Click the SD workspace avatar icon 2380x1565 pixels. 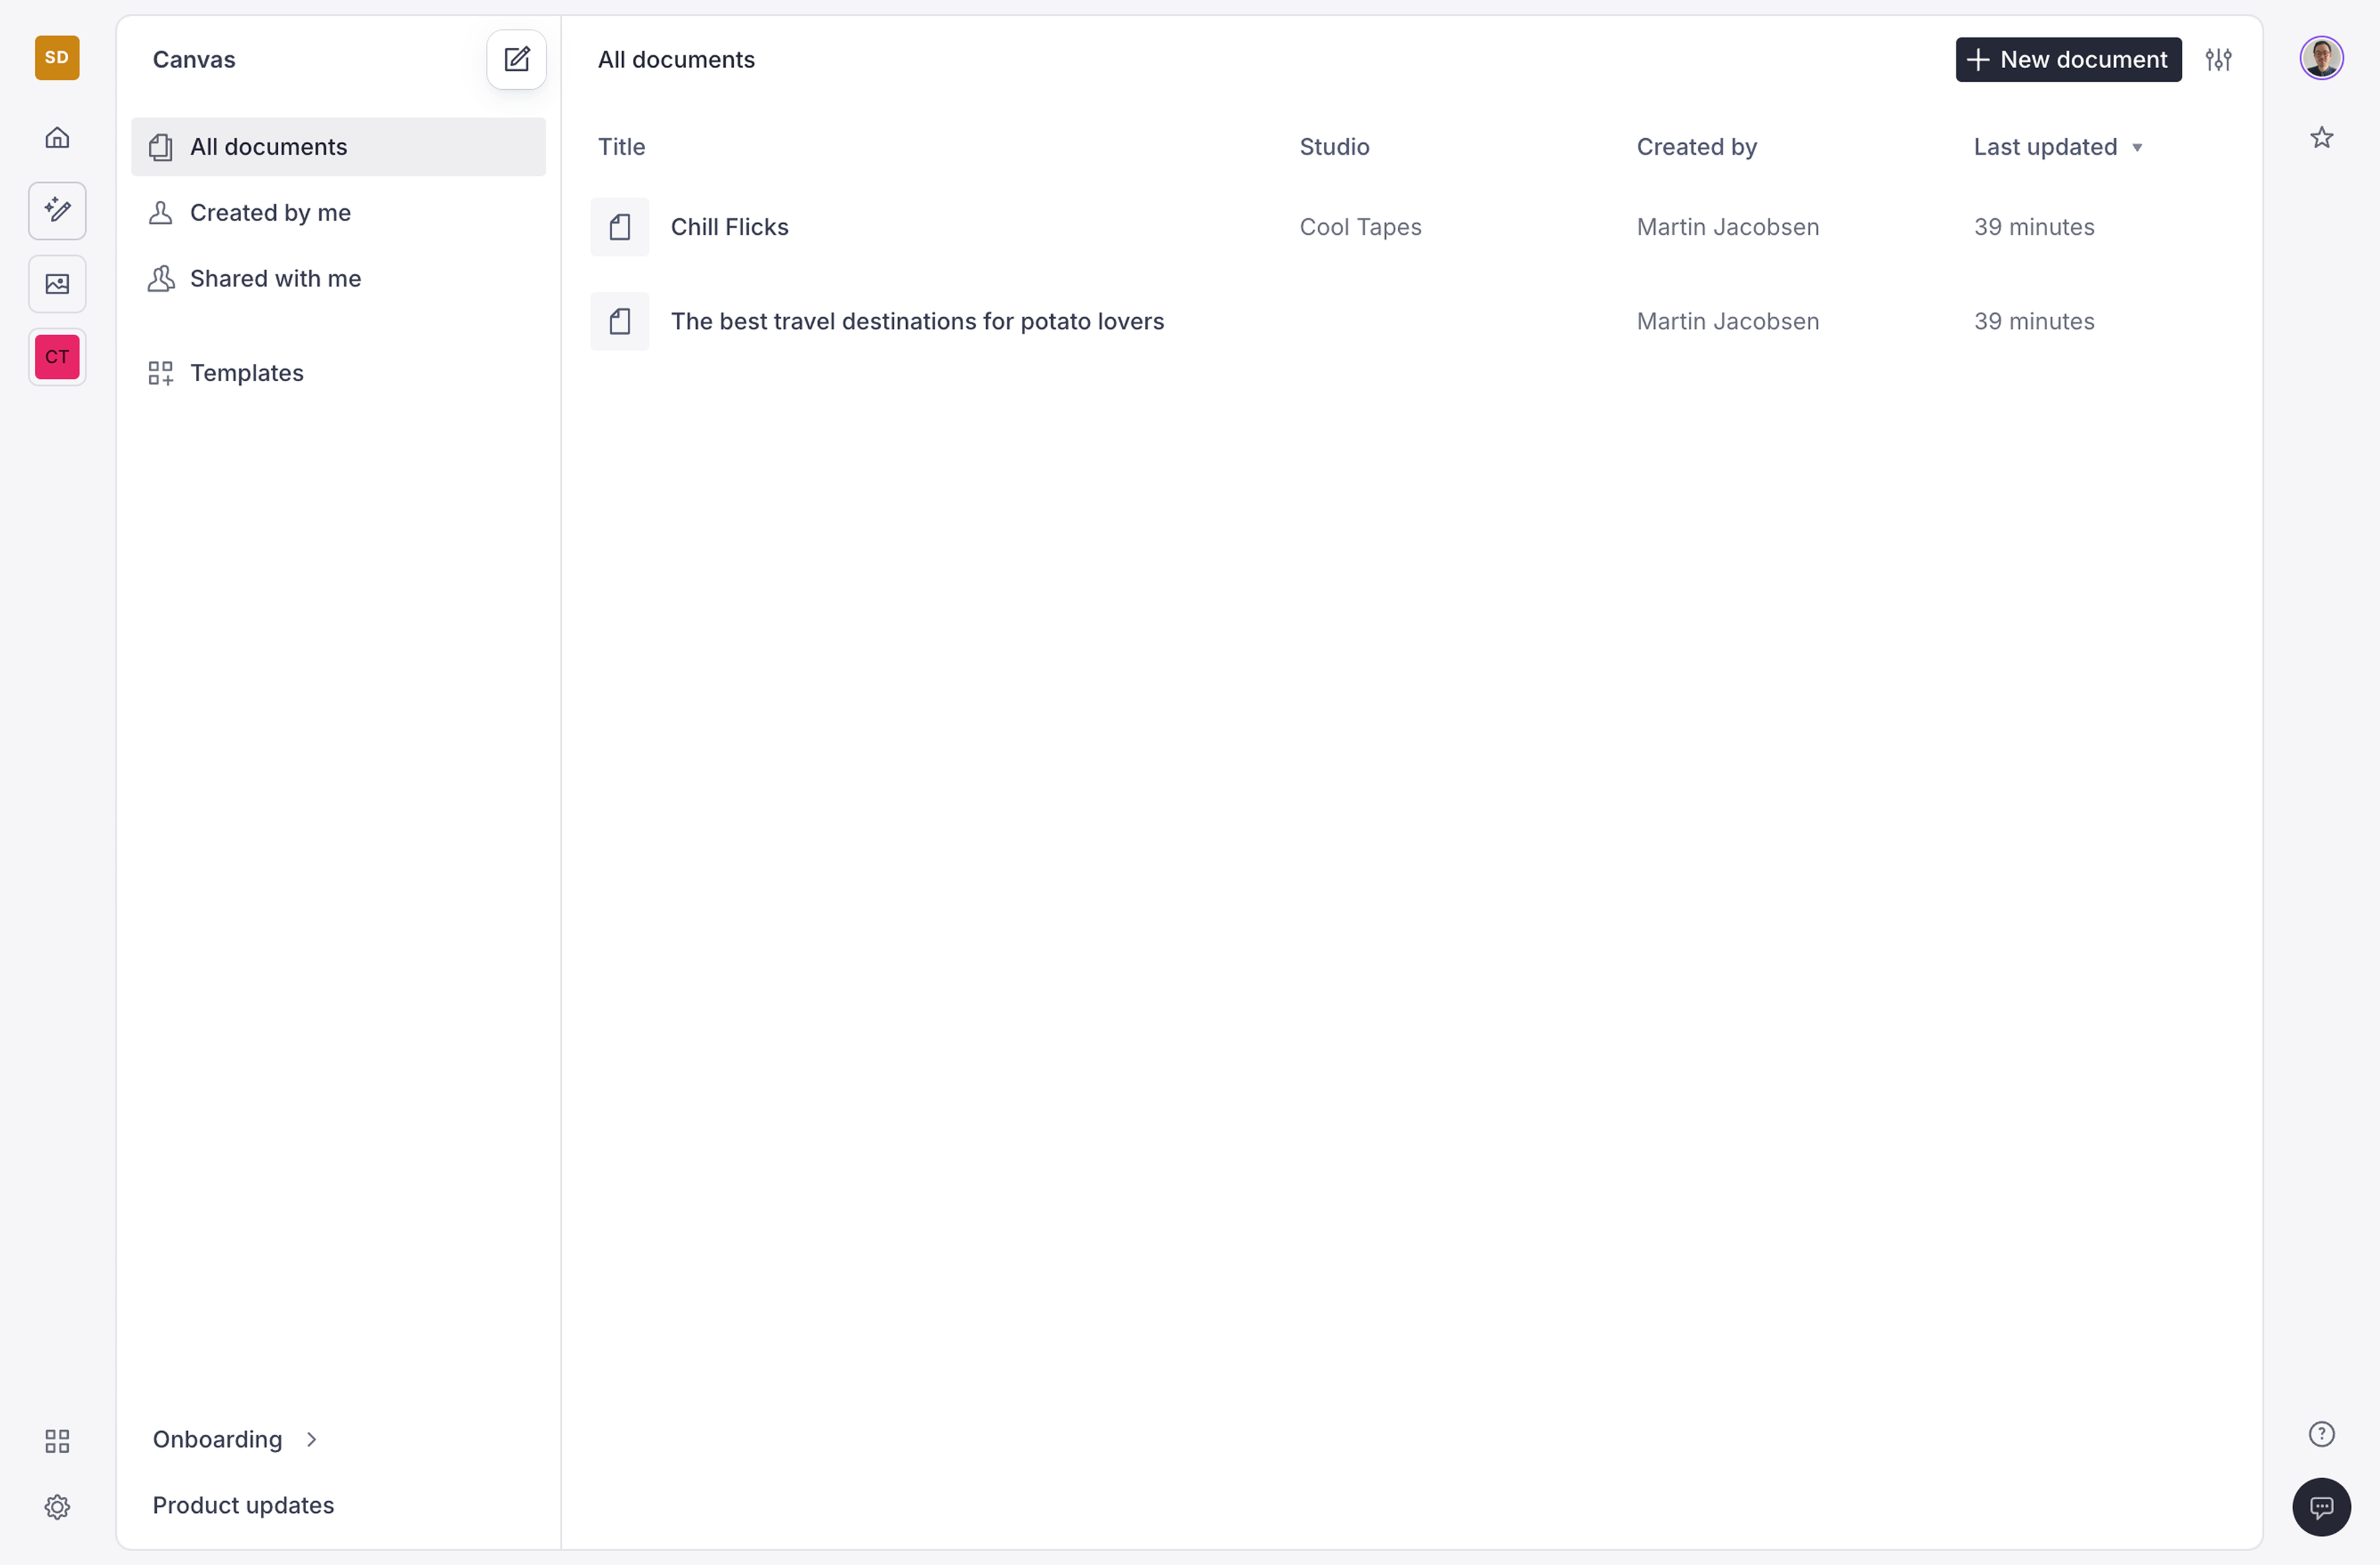click(x=57, y=58)
